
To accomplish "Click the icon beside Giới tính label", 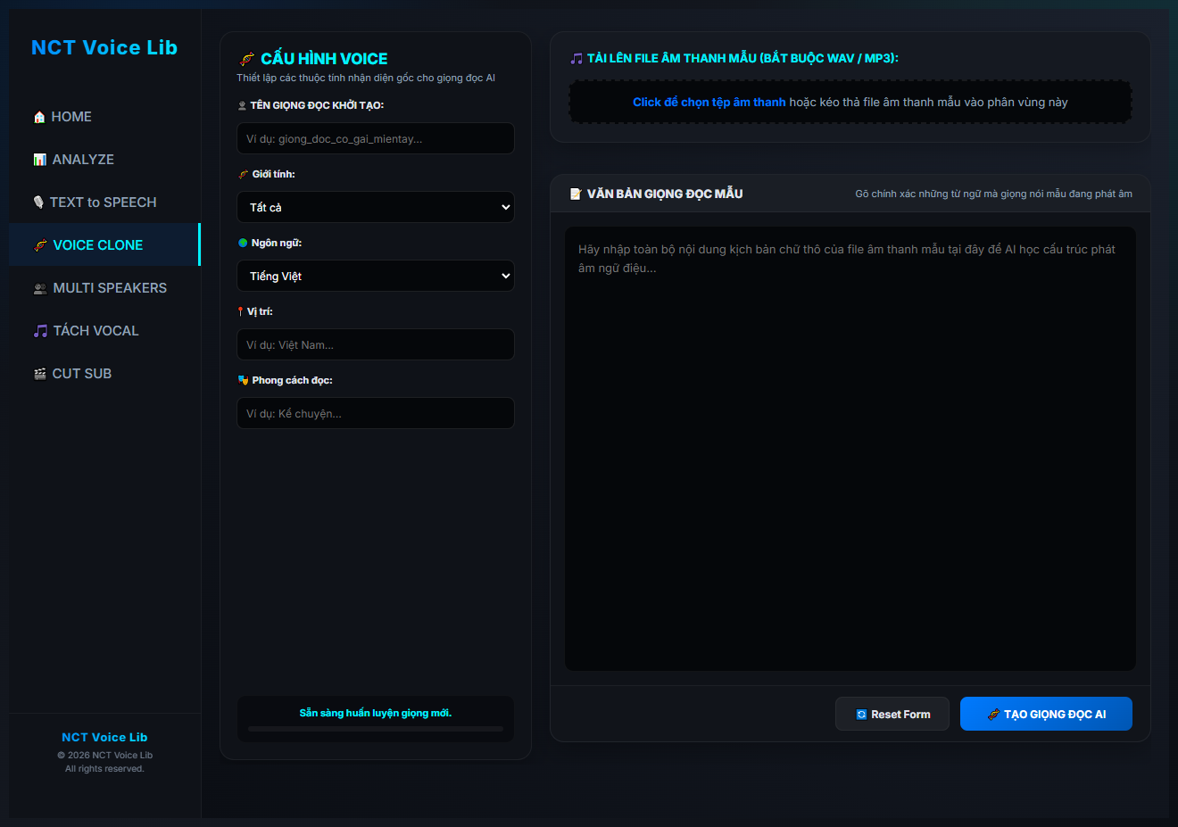I will click(x=244, y=174).
